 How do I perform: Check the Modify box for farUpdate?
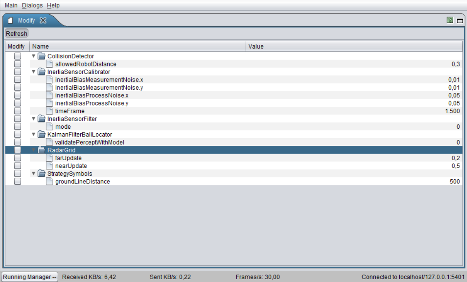(18, 158)
